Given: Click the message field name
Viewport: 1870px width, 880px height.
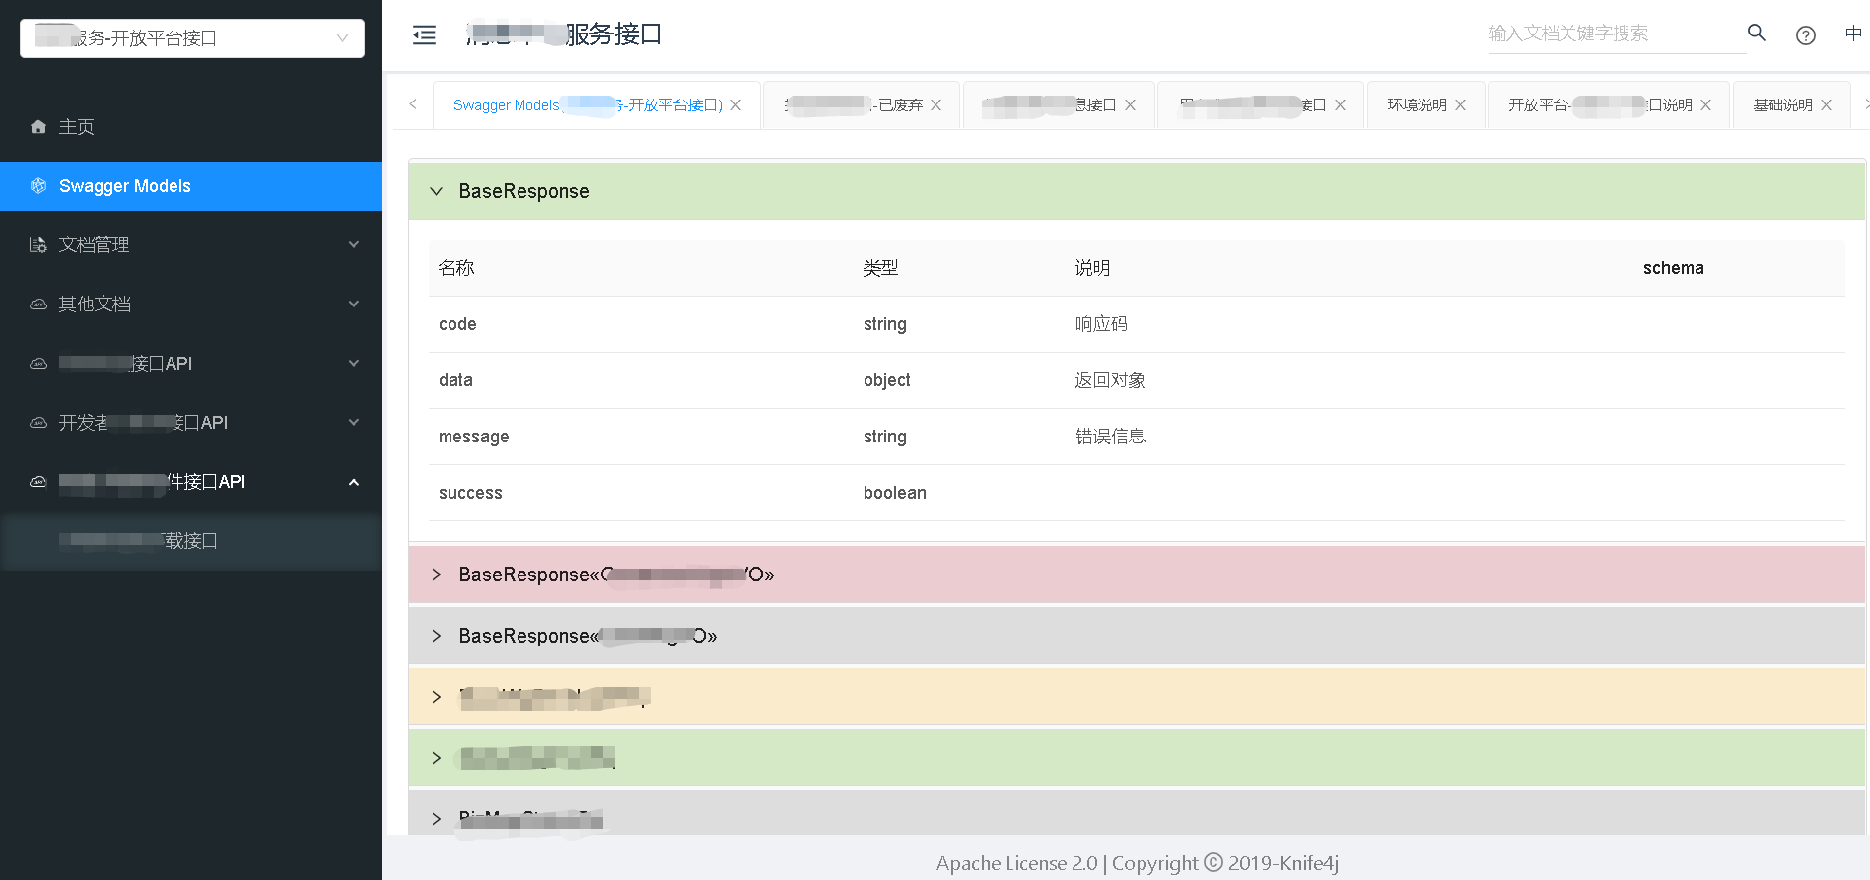Looking at the screenshot, I should [x=474, y=437].
